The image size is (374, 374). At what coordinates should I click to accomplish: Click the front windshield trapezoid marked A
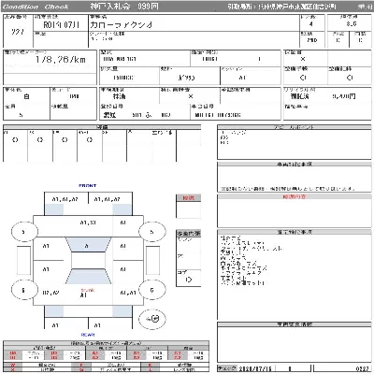click(88, 245)
